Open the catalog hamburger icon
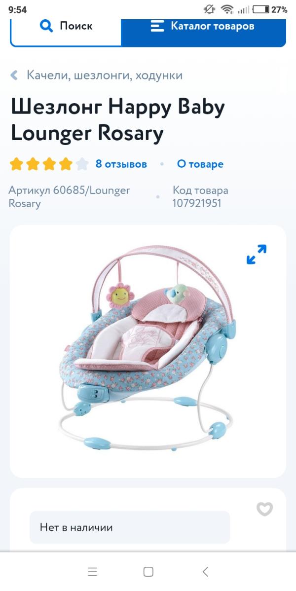296x591 pixels. coord(157,26)
